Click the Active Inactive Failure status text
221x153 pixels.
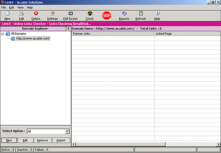(25, 150)
